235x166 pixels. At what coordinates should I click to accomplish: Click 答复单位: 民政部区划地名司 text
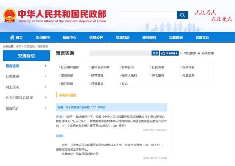(x=80, y=154)
